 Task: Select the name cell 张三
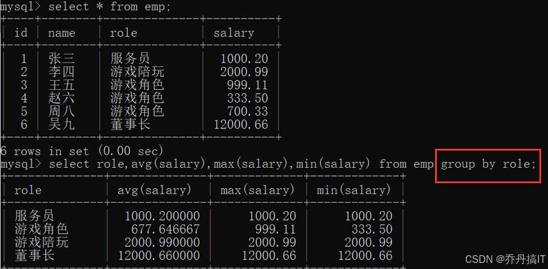point(62,59)
